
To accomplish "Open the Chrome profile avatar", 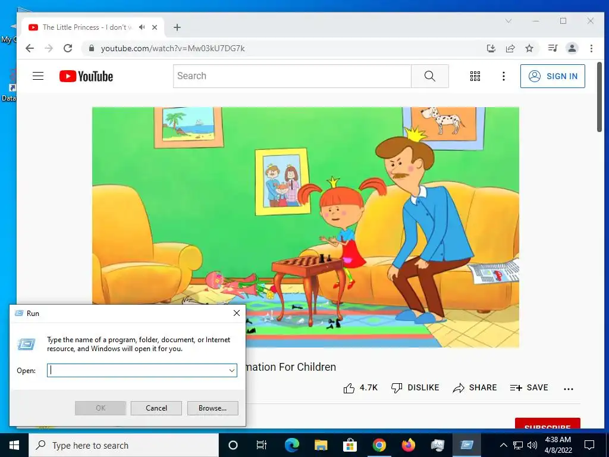I will (572, 48).
